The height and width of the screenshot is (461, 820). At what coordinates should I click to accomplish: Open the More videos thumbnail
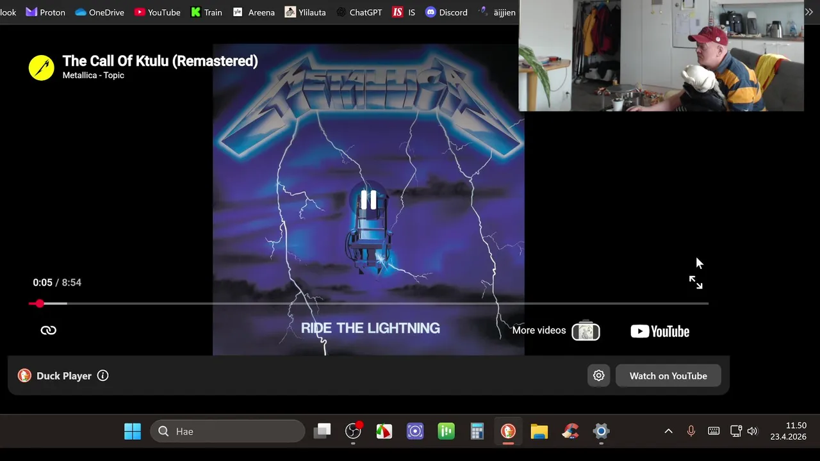tap(586, 331)
